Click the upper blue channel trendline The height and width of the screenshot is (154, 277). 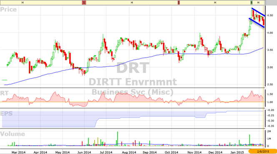(258, 12)
